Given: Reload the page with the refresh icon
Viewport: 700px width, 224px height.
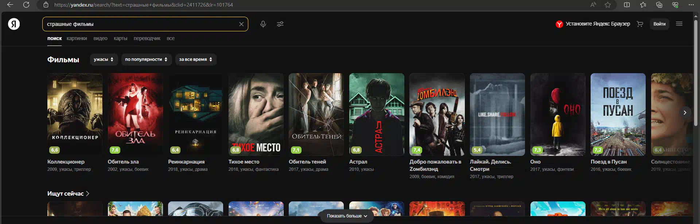Looking at the screenshot, I should pyautogui.click(x=26, y=5).
